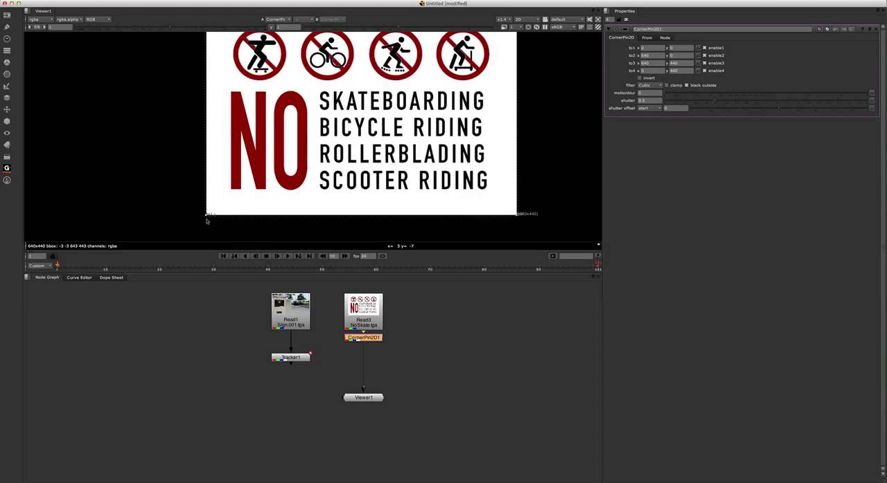Toggle the enable2 checkbox
The width and height of the screenshot is (887, 483).
tap(705, 55)
